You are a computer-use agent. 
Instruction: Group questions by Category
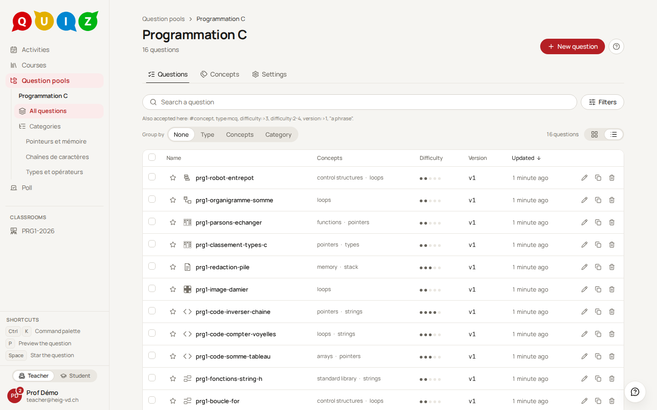(x=278, y=134)
